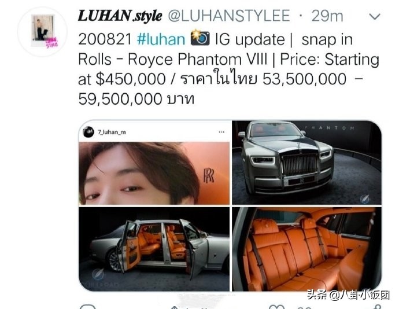Viewport: 399px width, 309px height.
Task: Click the reply speech bubble icon
Action: click(88, 307)
